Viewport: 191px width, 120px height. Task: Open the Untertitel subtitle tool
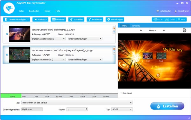tap(58, 19)
